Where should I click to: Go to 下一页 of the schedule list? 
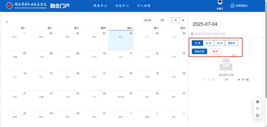(244, 80)
